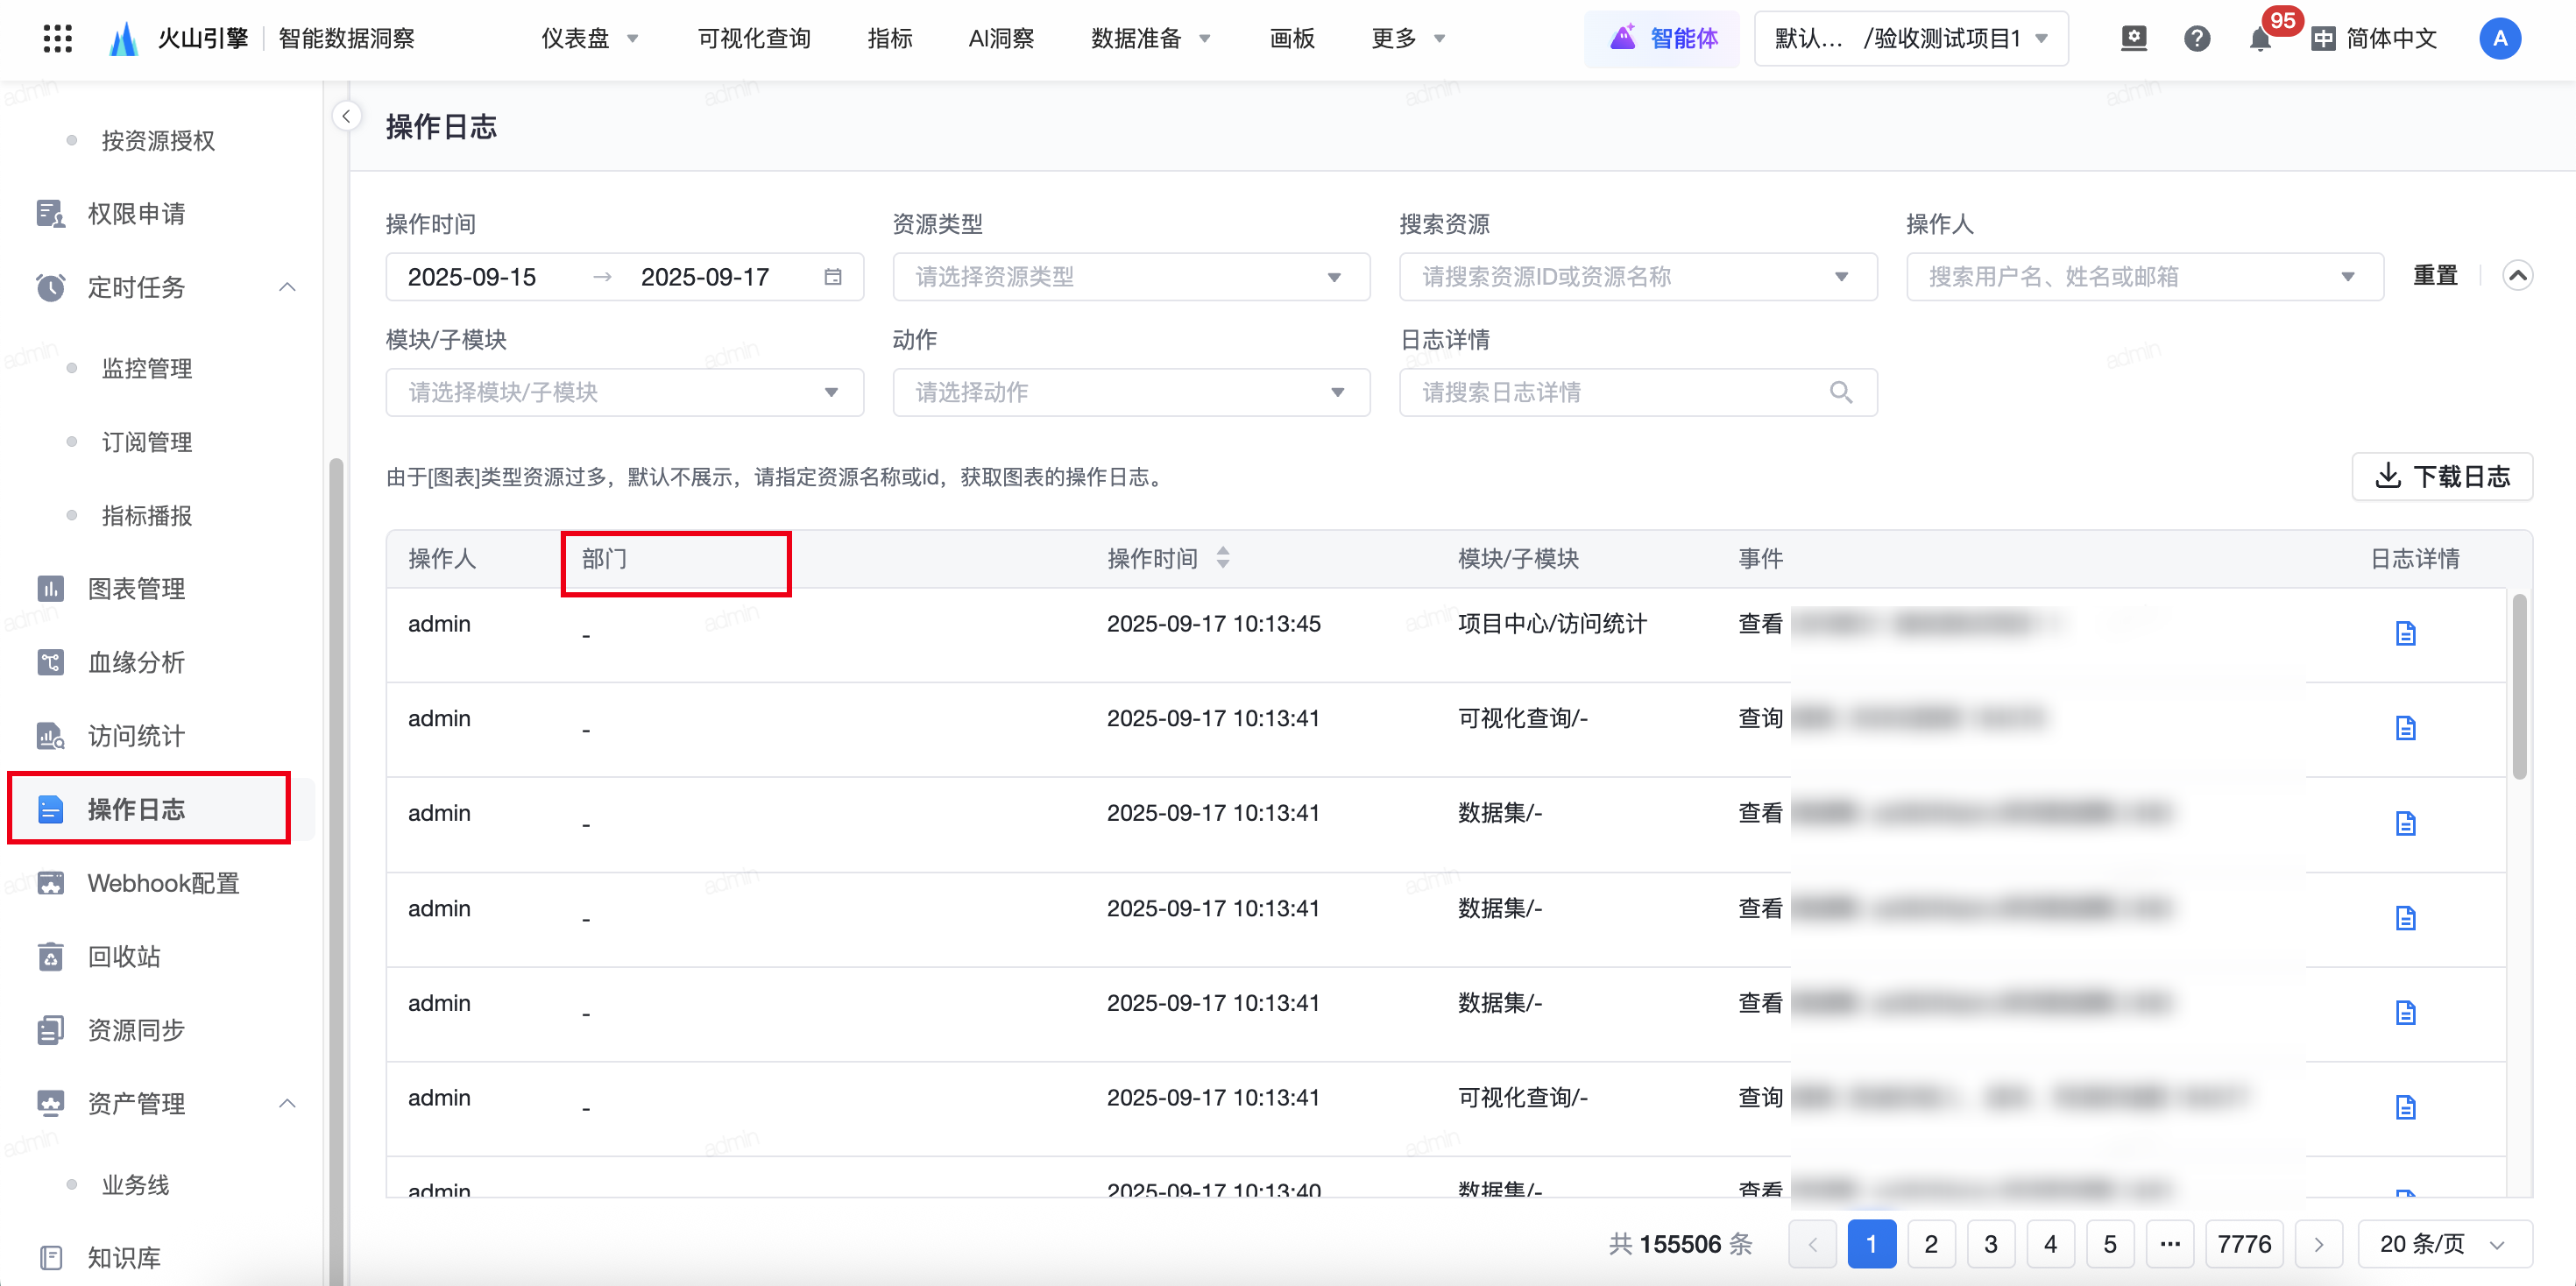Select Webhook配置 in the sidebar
Screen dimensions: 2576x1286
click(163, 883)
